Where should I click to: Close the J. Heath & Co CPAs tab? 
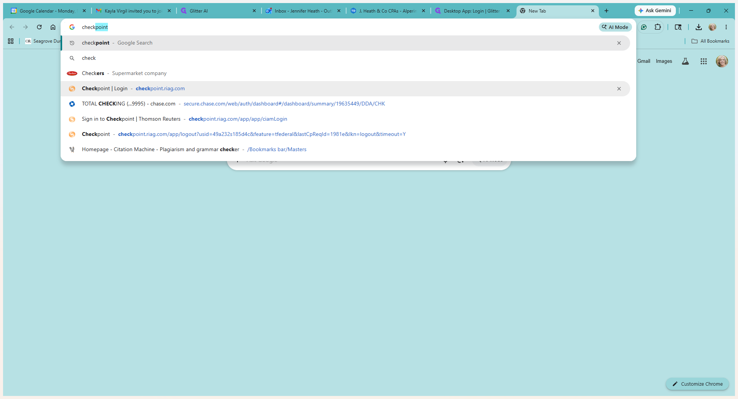coord(424,11)
